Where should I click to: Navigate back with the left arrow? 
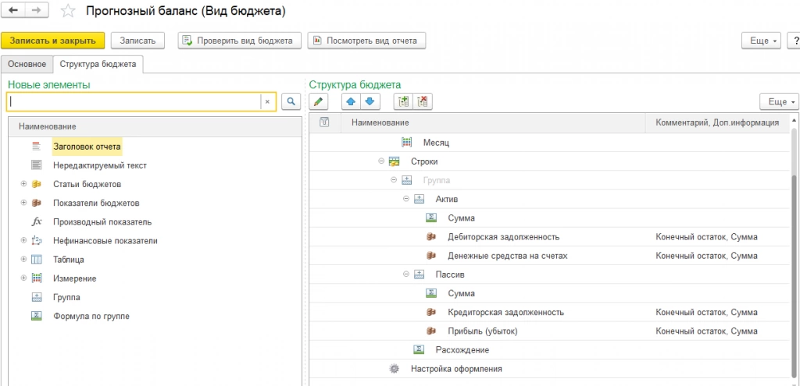pyautogui.click(x=13, y=12)
